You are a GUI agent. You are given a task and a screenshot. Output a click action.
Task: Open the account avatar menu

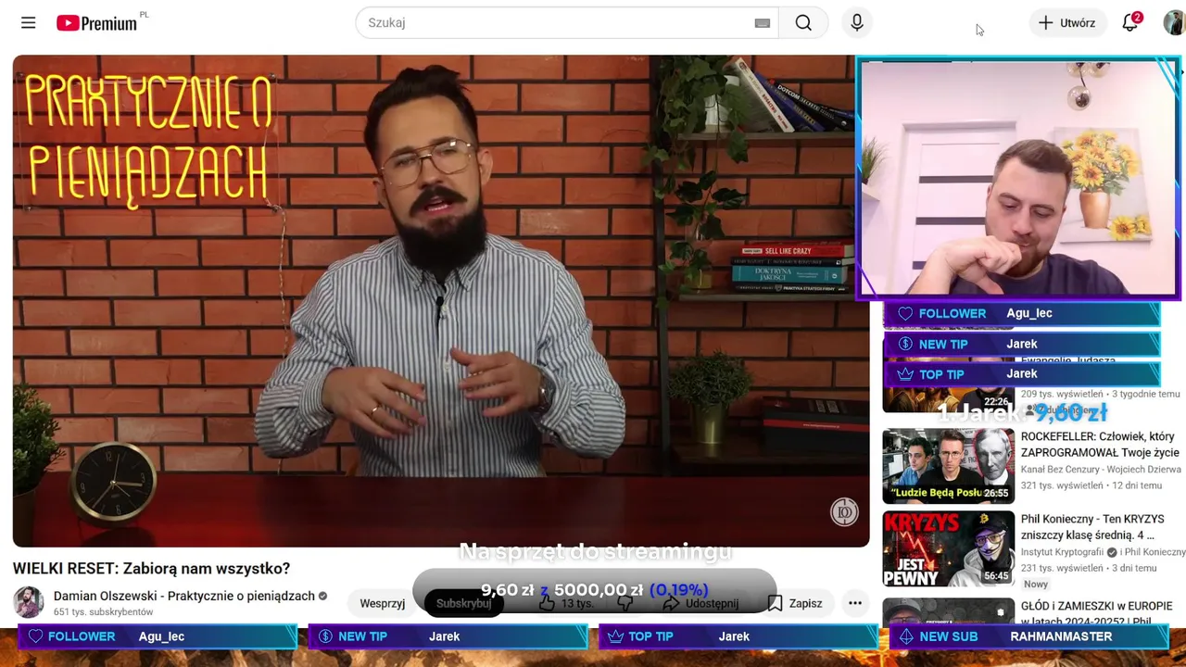tap(1174, 23)
